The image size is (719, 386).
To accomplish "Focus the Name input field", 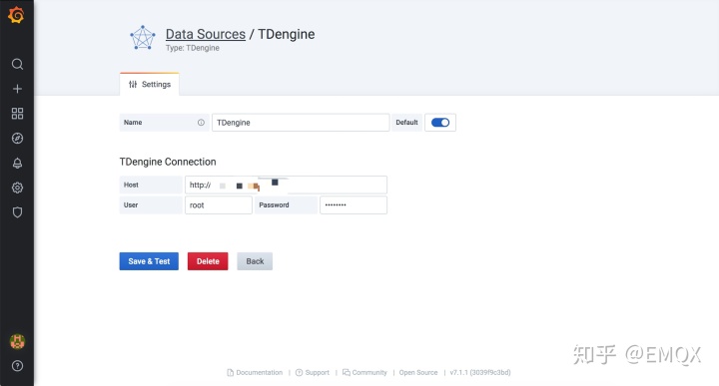I will tap(301, 123).
